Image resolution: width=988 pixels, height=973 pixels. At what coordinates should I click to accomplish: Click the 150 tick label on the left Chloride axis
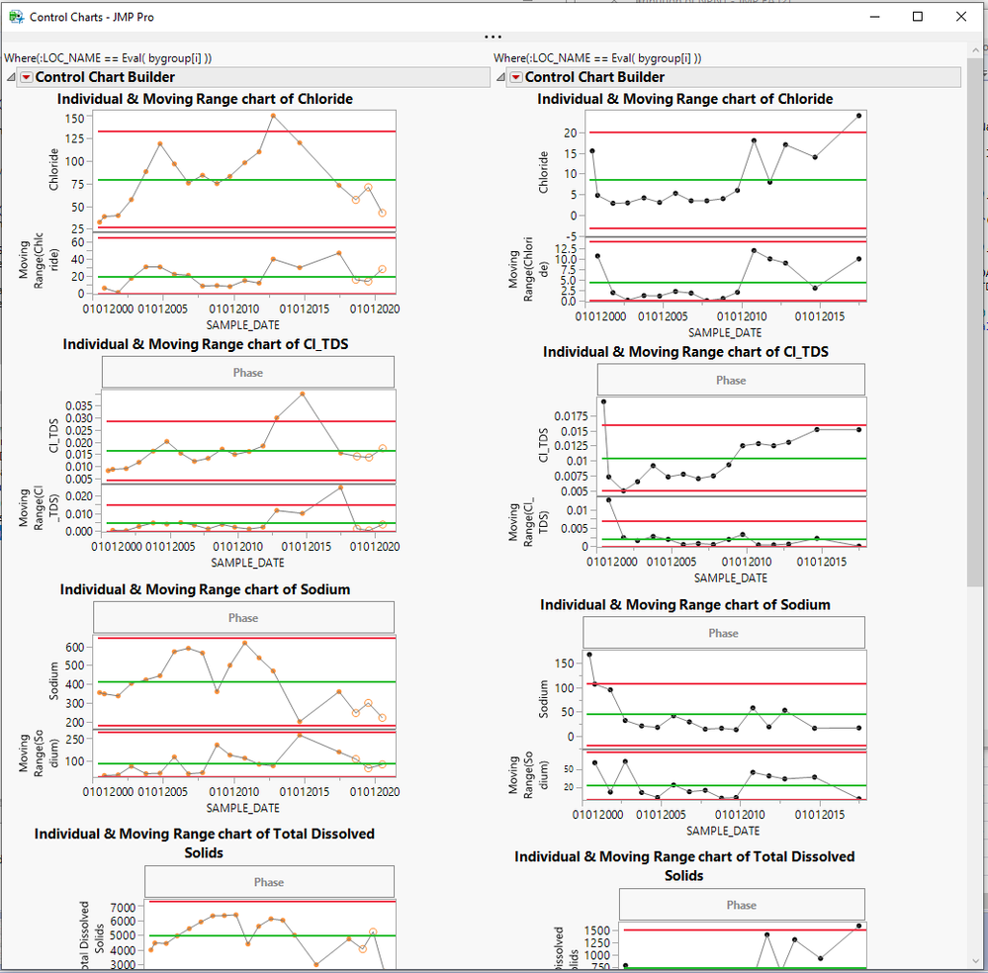(x=74, y=119)
